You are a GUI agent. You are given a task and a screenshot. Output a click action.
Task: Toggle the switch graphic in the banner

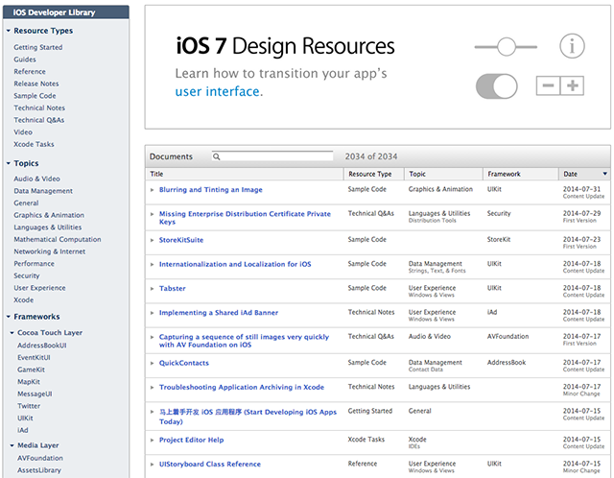[x=496, y=85]
